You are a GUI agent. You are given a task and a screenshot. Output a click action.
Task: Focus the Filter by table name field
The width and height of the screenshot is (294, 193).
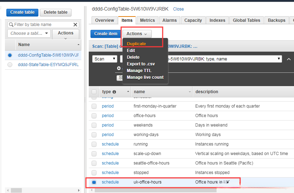[43, 25]
